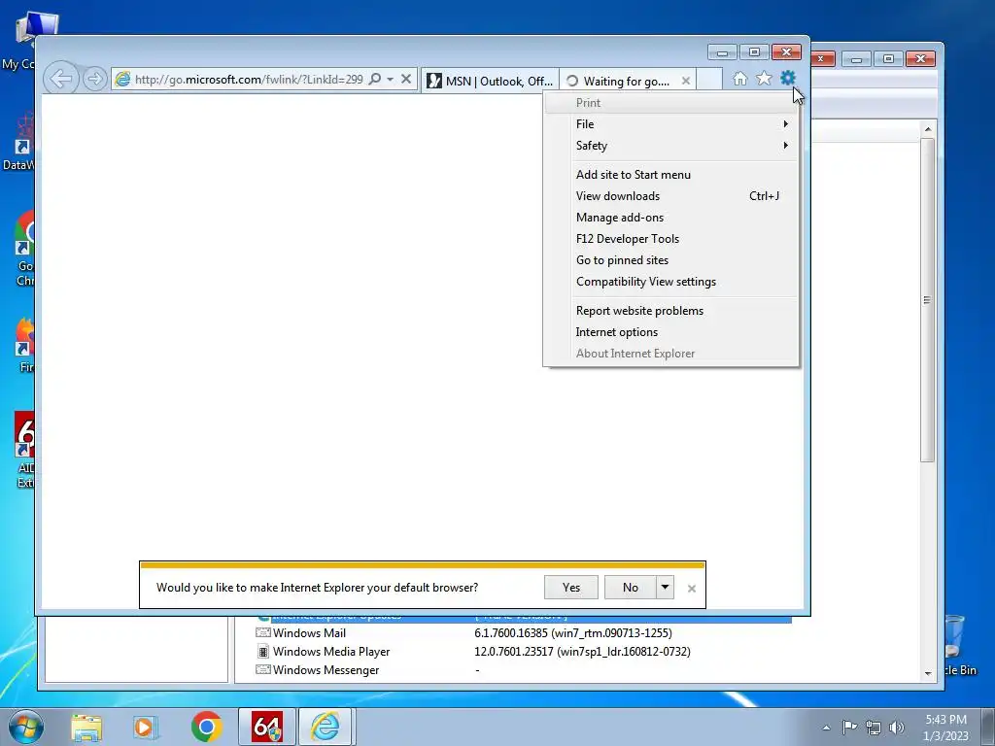Image resolution: width=995 pixels, height=746 pixels.
Task: Launch Windows Media Player taskbar icon
Action: [x=144, y=728]
